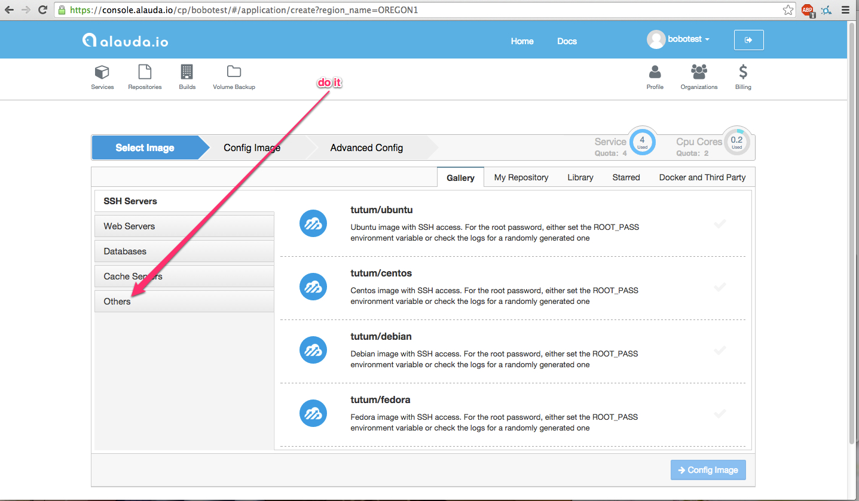Click the tutum/centos title
This screenshot has height=501, width=859.
point(381,273)
